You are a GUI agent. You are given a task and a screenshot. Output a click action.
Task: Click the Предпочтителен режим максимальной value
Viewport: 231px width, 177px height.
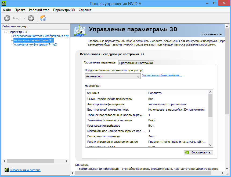pyautogui.click(x=177, y=142)
